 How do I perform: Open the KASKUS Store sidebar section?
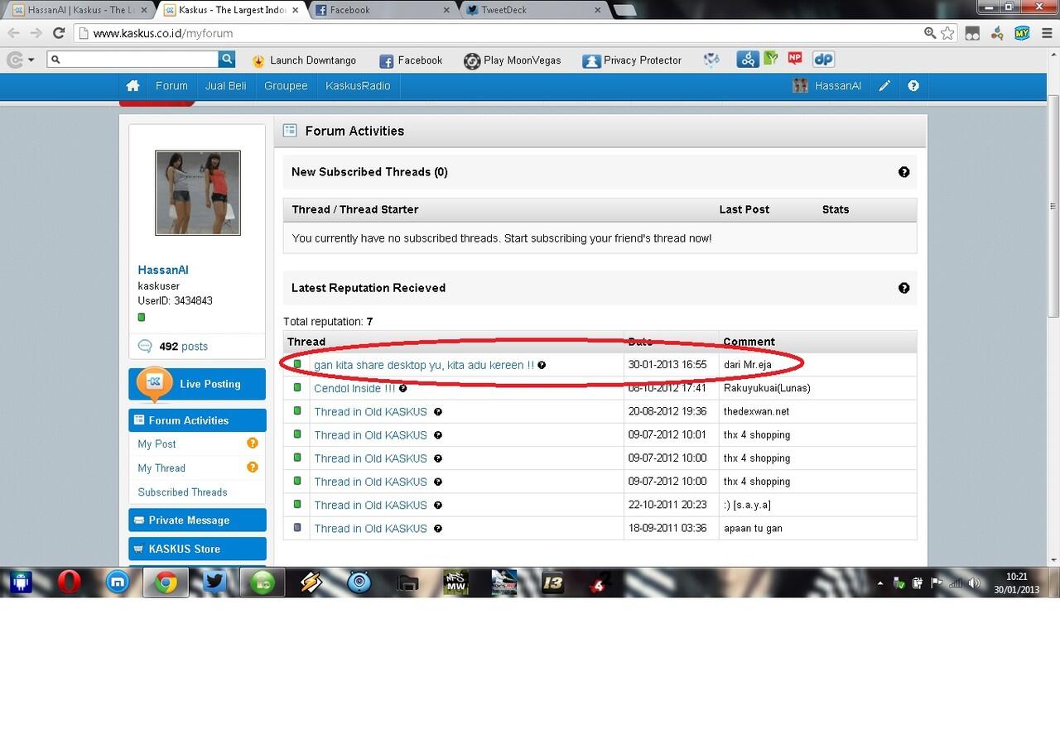(197, 549)
